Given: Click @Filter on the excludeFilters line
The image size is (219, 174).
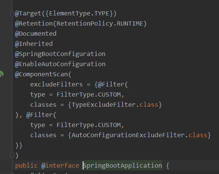Looking at the screenshot, I should point(111,85).
